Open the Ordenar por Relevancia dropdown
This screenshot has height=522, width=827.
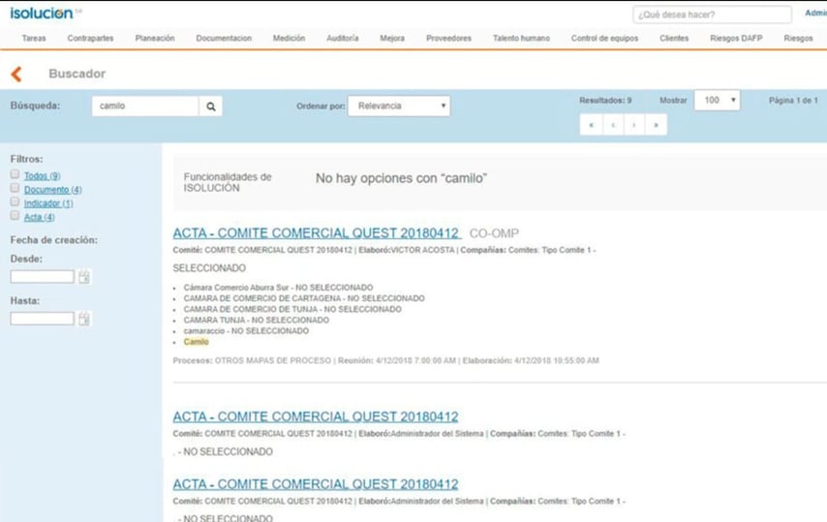coord(399,106)
